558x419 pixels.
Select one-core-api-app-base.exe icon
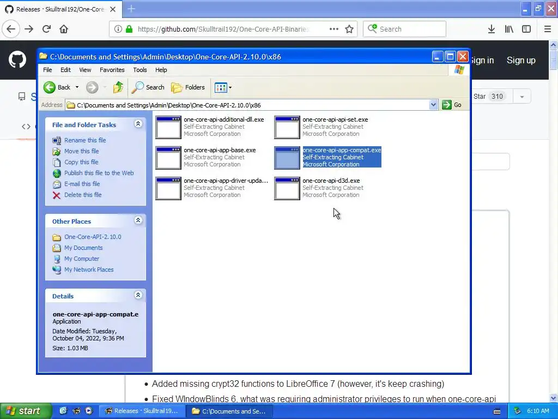pyautogui.click(x=168, y=158)
